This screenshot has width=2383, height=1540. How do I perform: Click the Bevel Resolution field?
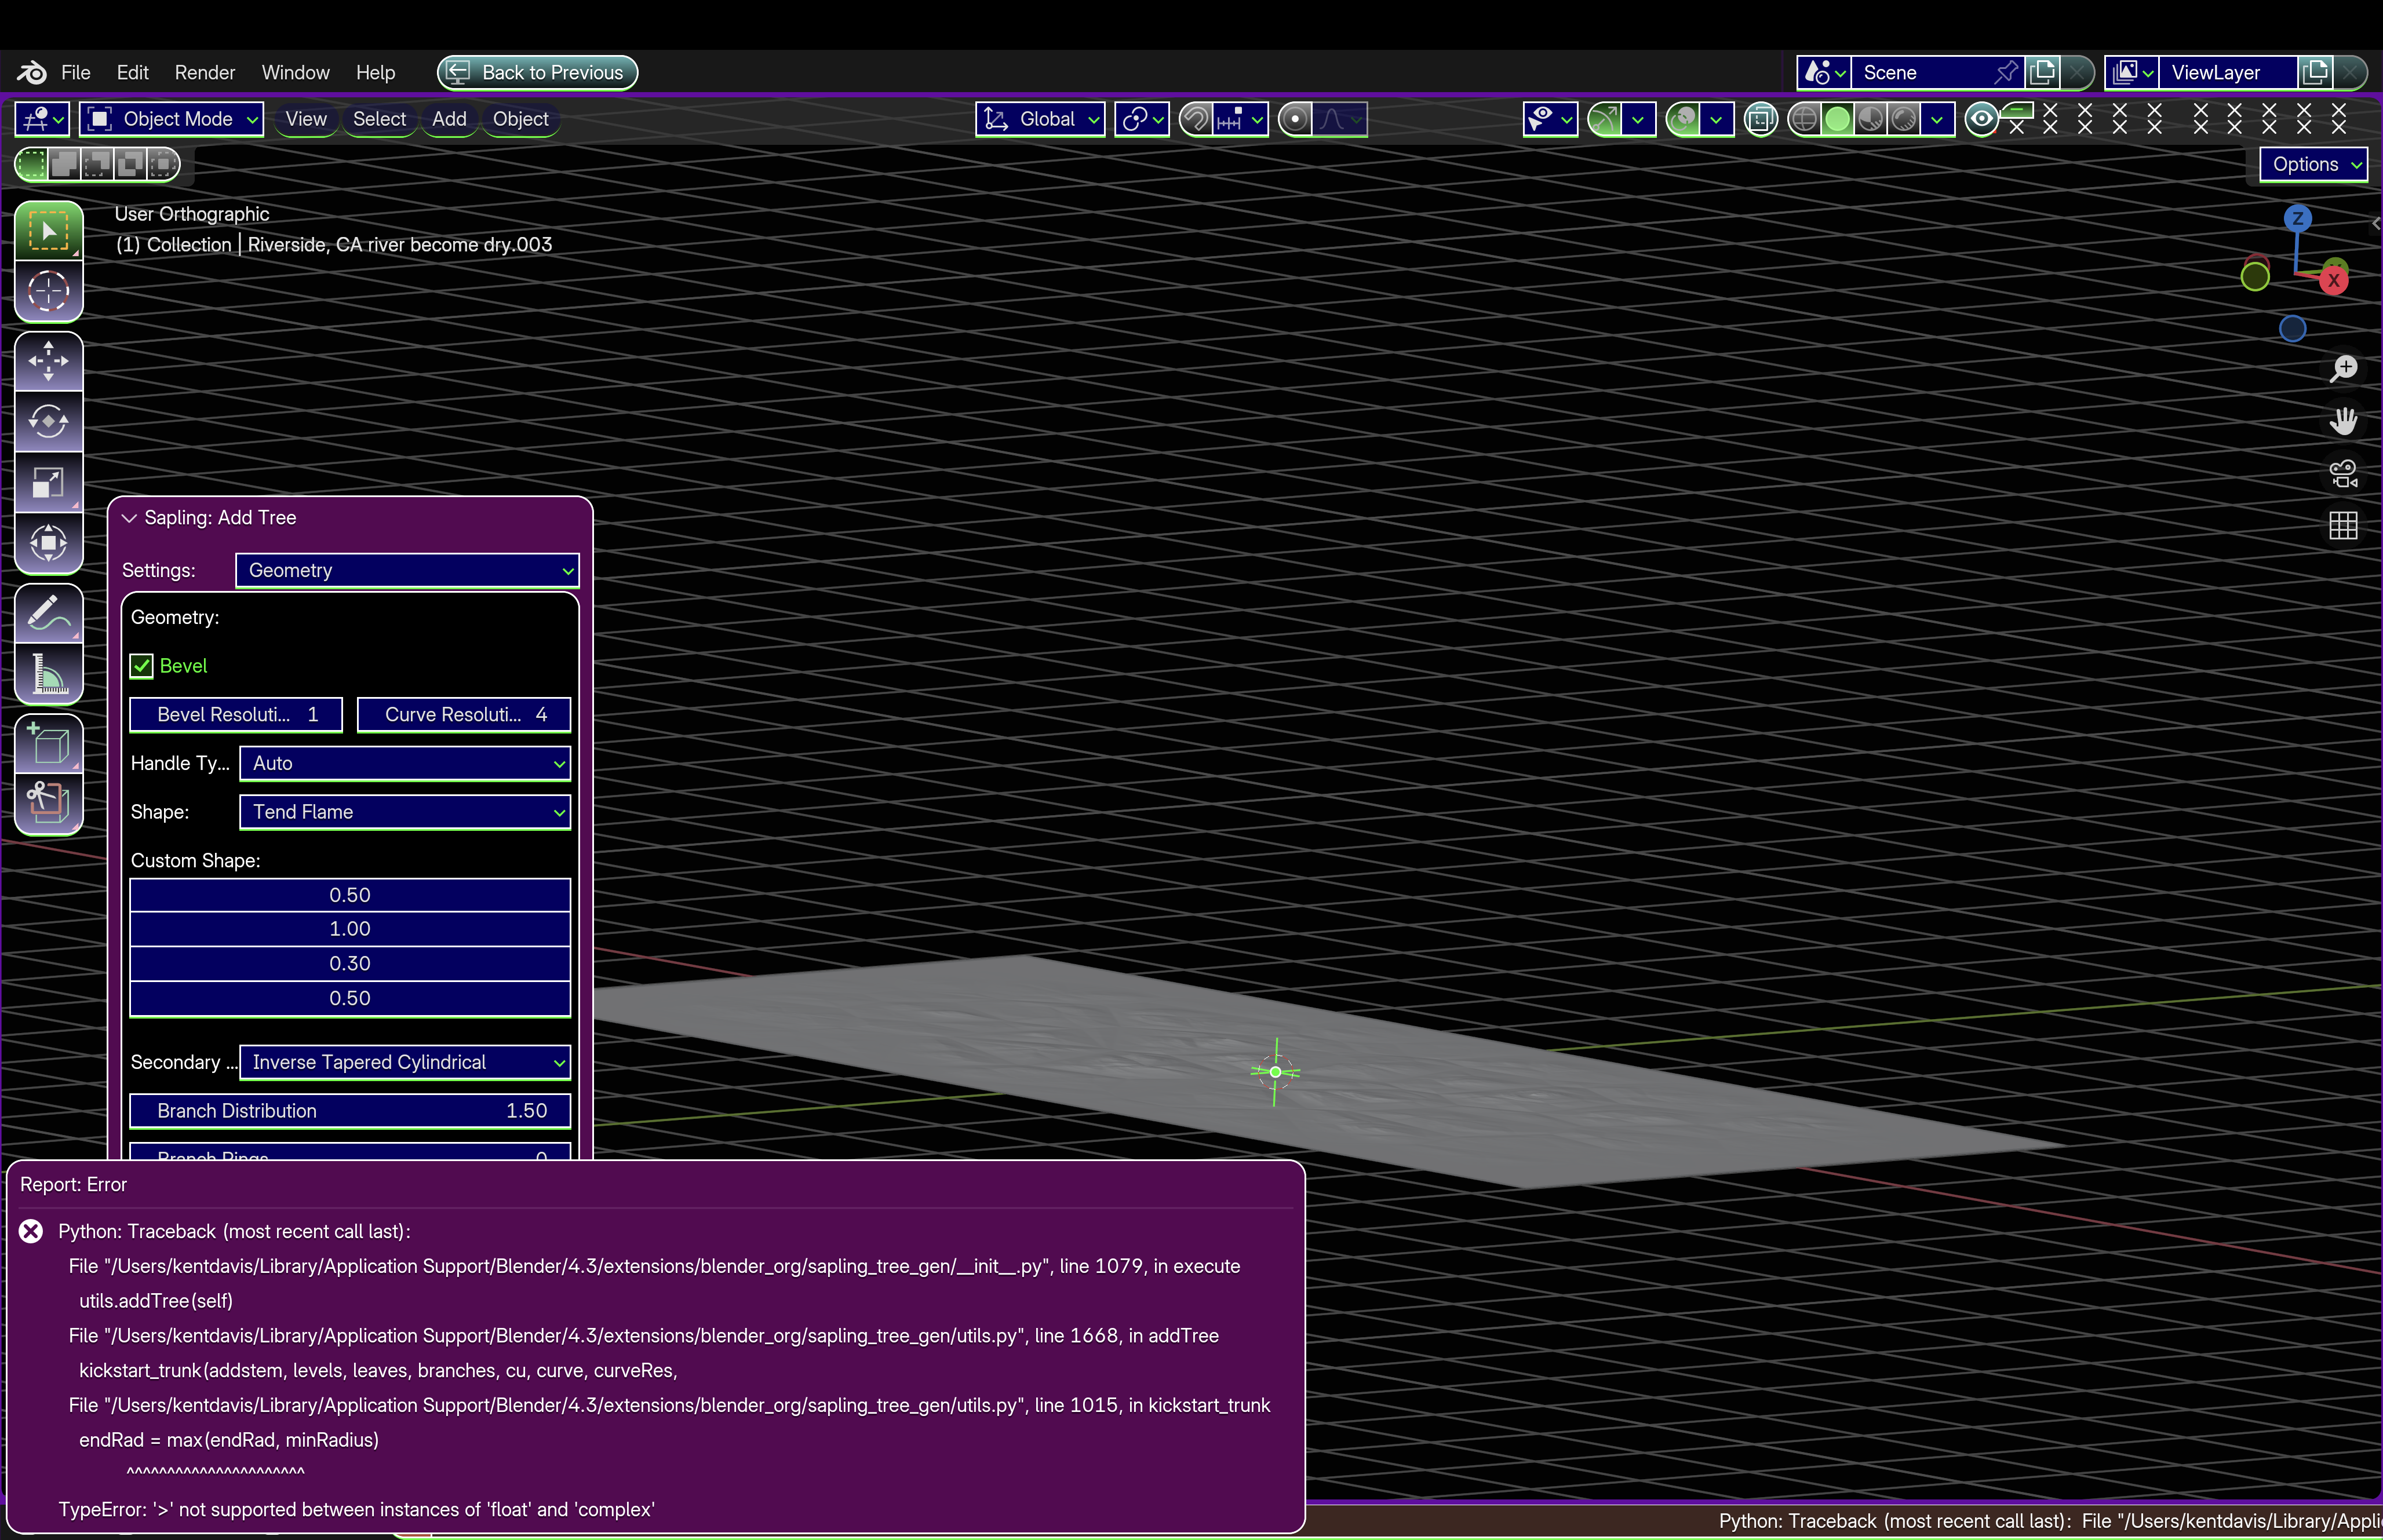pyautogui.click(x=236, y=714)
